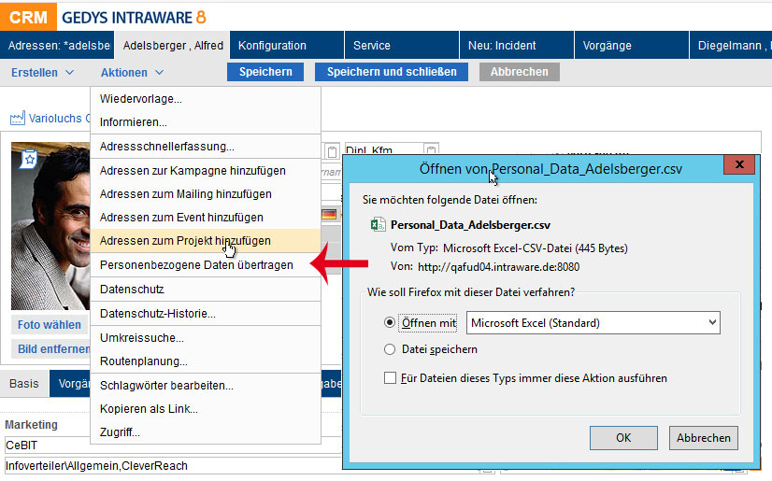The height and width of the screenshot is (481, 772).
Task: Click the Varioluchs company chart icon
Action: [x=16, y=119]
